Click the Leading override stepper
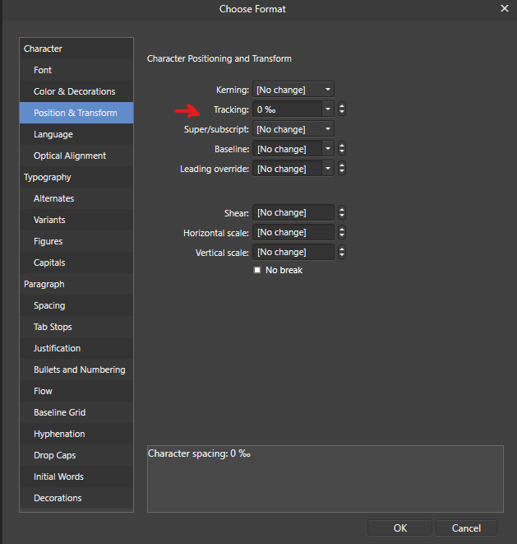Screen dimensions: 517x544 [342, 169]
